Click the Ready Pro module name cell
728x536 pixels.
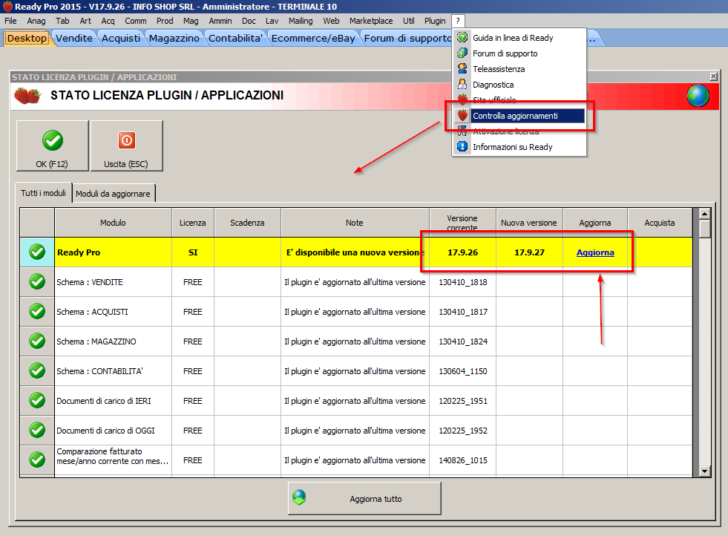point(114,252)
